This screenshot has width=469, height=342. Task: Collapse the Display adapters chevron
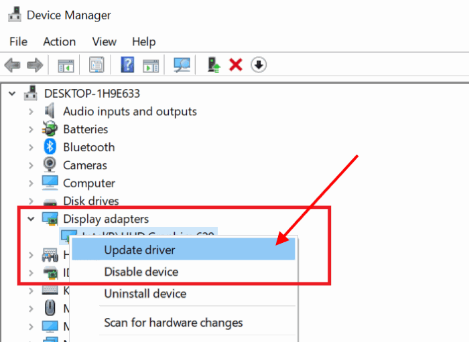click(x=31, y=219)
